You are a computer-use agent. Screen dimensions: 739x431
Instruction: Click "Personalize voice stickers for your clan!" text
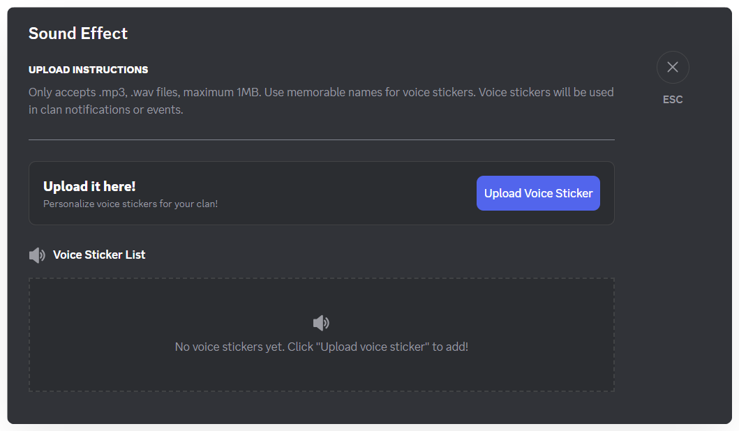click(x=130, y=204)
